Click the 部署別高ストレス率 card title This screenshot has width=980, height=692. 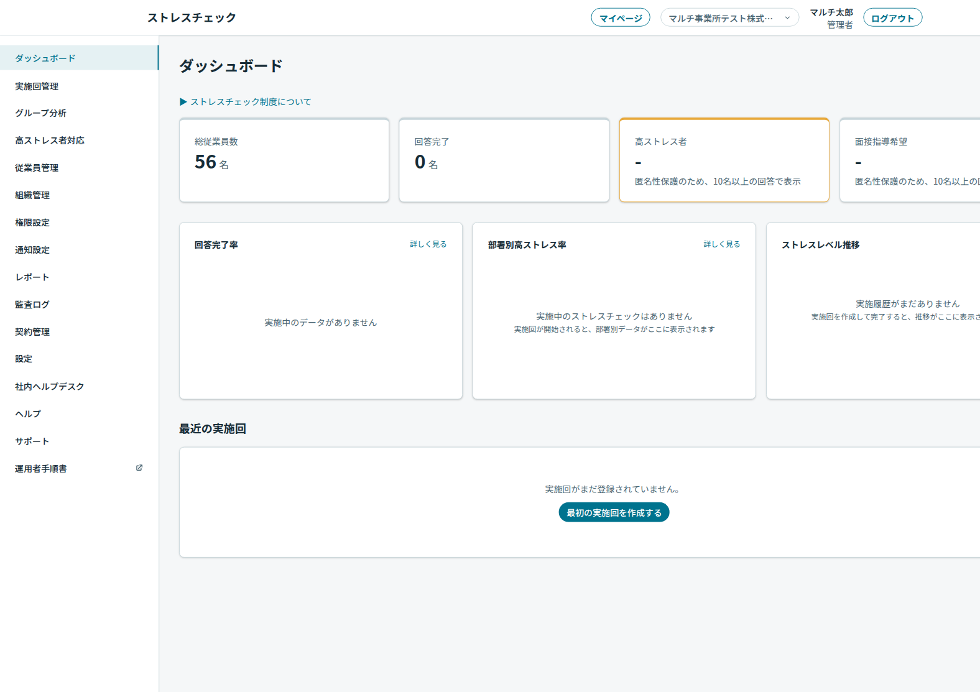527,245
